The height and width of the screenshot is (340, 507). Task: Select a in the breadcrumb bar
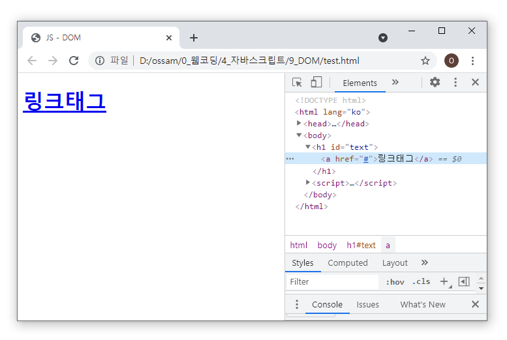(388, 246)
